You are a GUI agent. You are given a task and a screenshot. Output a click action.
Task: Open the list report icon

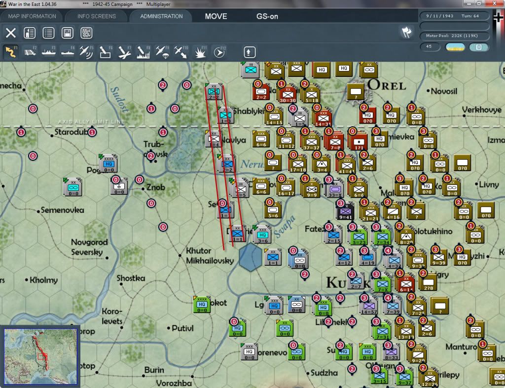pos(48,33)
